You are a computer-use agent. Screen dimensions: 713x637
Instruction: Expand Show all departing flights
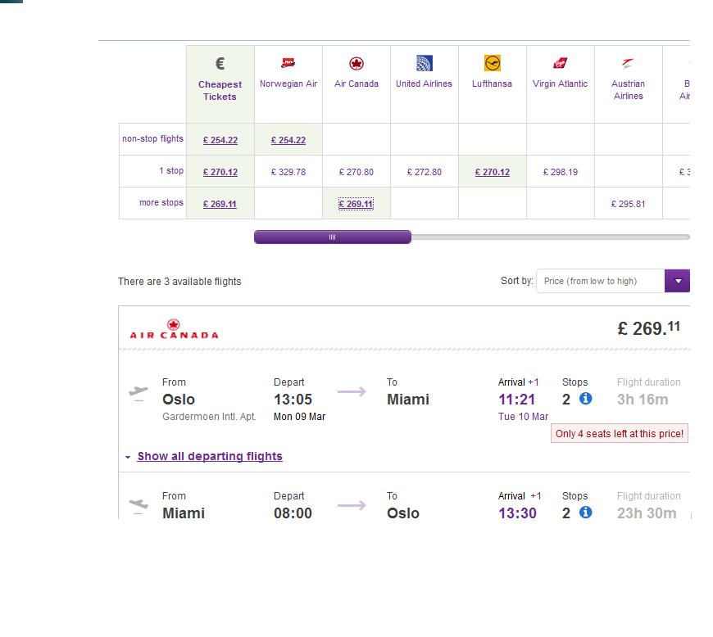210,456
